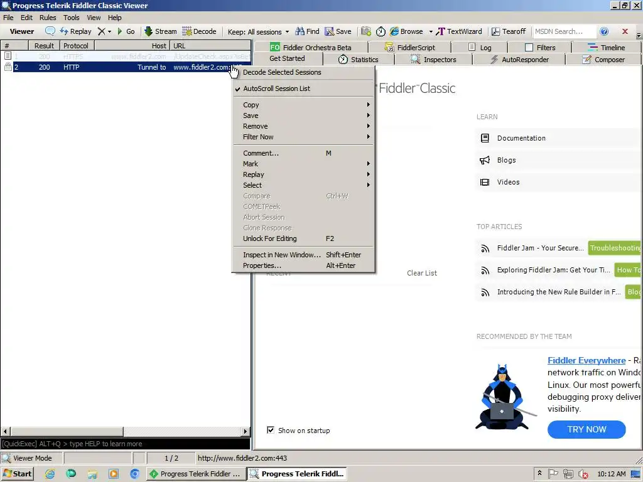Expand the Copy submenu
This screenshot has height=482, width=643.
pos(303,105)
